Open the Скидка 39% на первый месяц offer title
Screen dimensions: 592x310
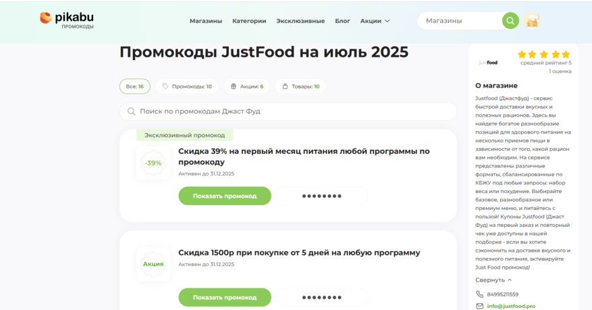[304, 156]
